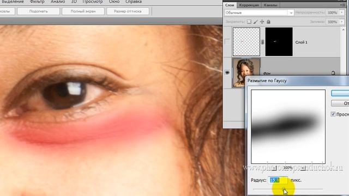Image resolution: width=349 pixels, height=196 pixels.
Task: Zoom in the Gaussian blur preview
Action: (x=303, y=168)
